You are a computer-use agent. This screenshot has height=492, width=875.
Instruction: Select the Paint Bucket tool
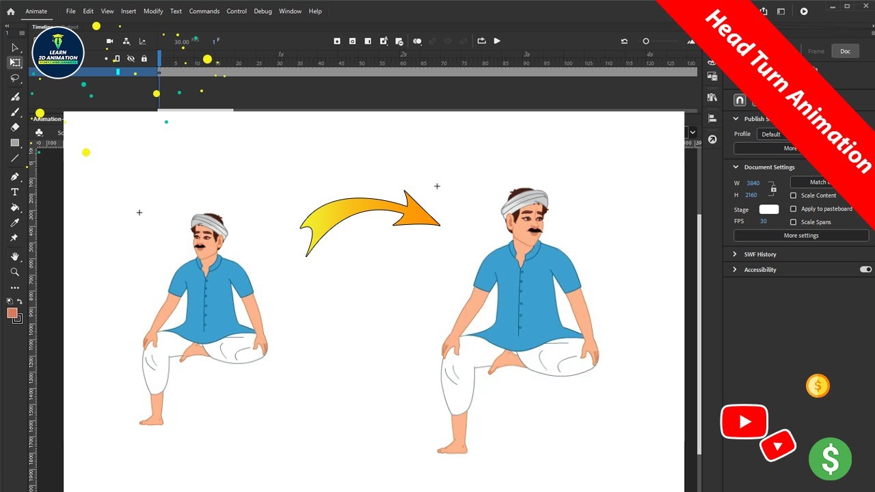(x=15, y=208)
